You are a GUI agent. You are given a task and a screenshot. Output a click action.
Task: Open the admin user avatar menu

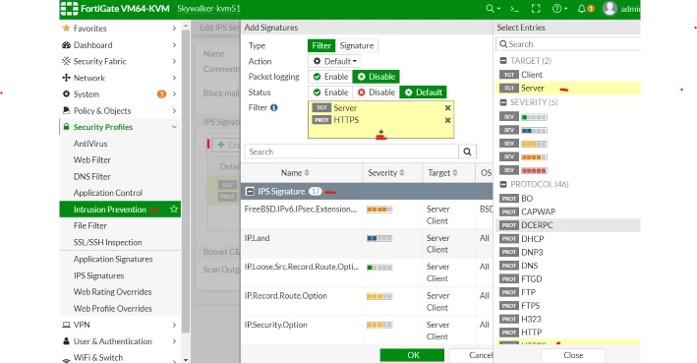point(610,9)
